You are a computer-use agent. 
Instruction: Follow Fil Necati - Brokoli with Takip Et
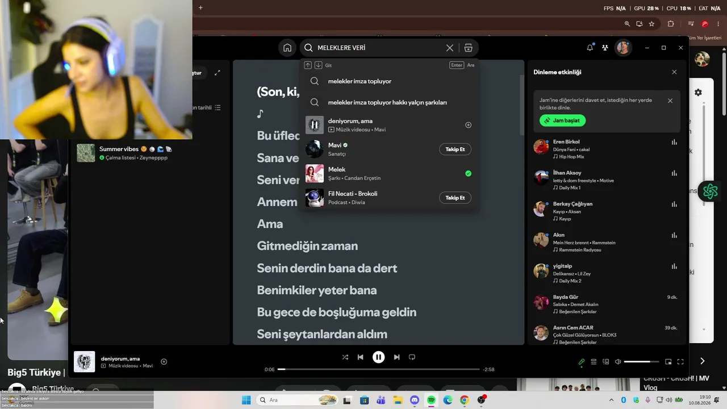coord(455,198)
